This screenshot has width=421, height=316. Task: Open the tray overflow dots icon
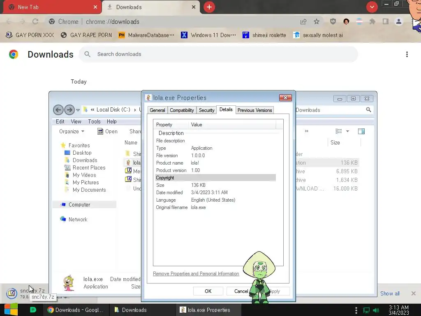(356, 310)
